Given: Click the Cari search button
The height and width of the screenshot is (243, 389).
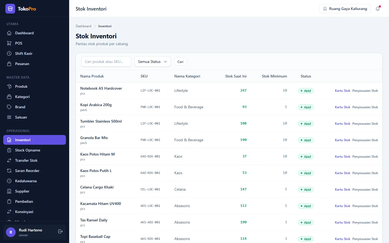Looking at the screenshot, I should coord(180,62).
